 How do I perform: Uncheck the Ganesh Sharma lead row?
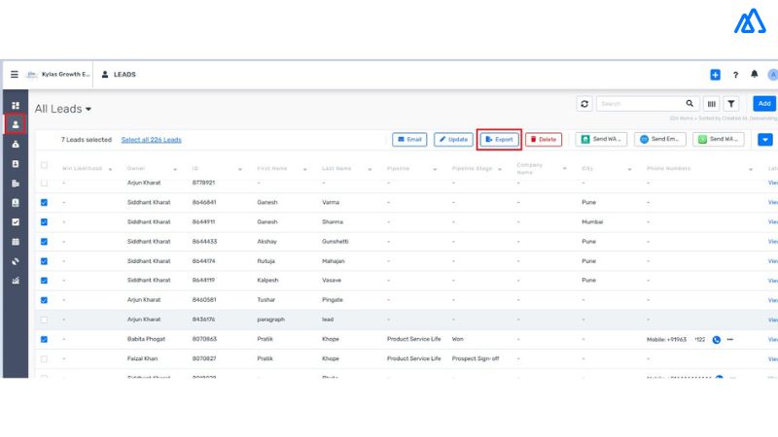(44, 222)
